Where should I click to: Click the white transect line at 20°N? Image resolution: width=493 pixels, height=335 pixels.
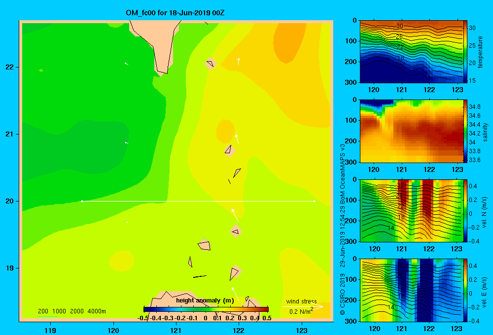tap(198, 201)
